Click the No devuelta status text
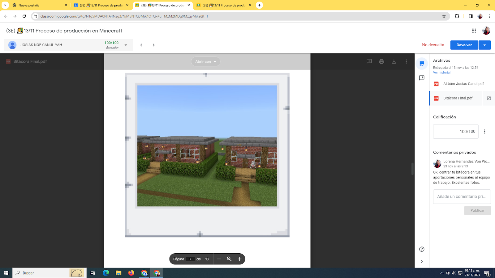Image resolution: width=495 pixels, height=278 pixels. click(x=433, y=45)
